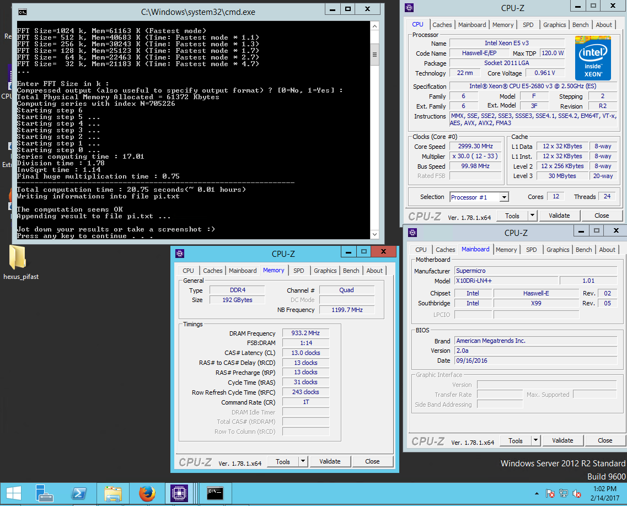Open Memory CPU-Z window's title icon

(x=180, y=254)
